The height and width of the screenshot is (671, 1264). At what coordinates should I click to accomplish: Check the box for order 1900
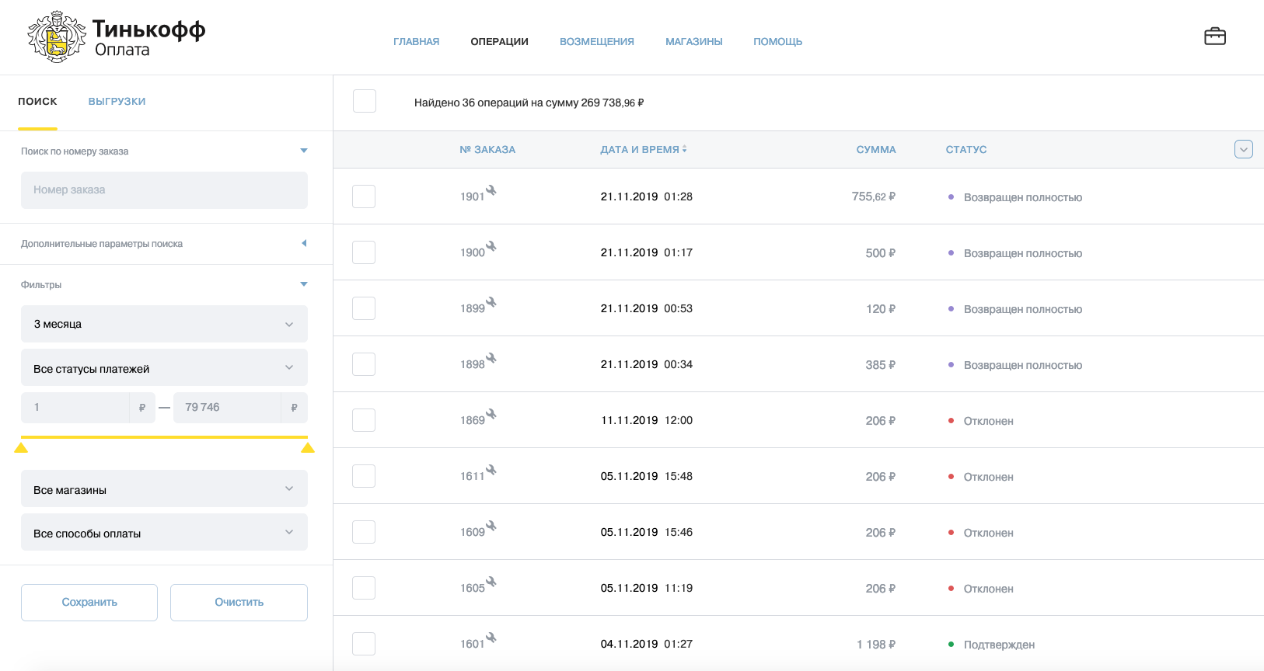(x=364, y=252)
